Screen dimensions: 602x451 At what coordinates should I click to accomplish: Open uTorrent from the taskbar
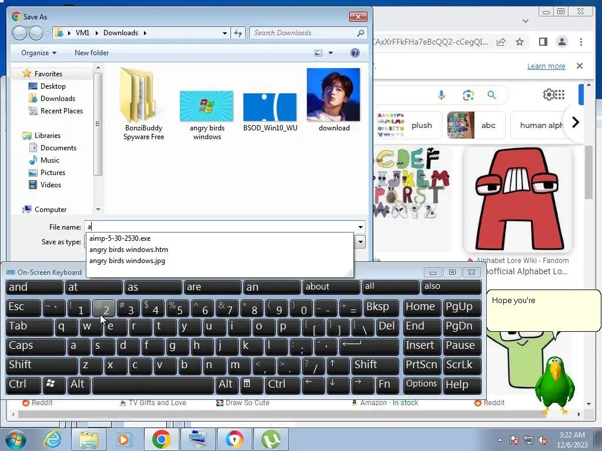pos(271,439)
